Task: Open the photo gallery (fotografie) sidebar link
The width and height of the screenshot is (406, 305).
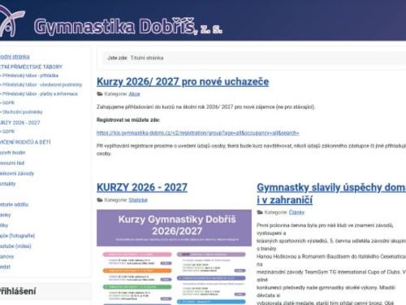Action: [17, 236]
